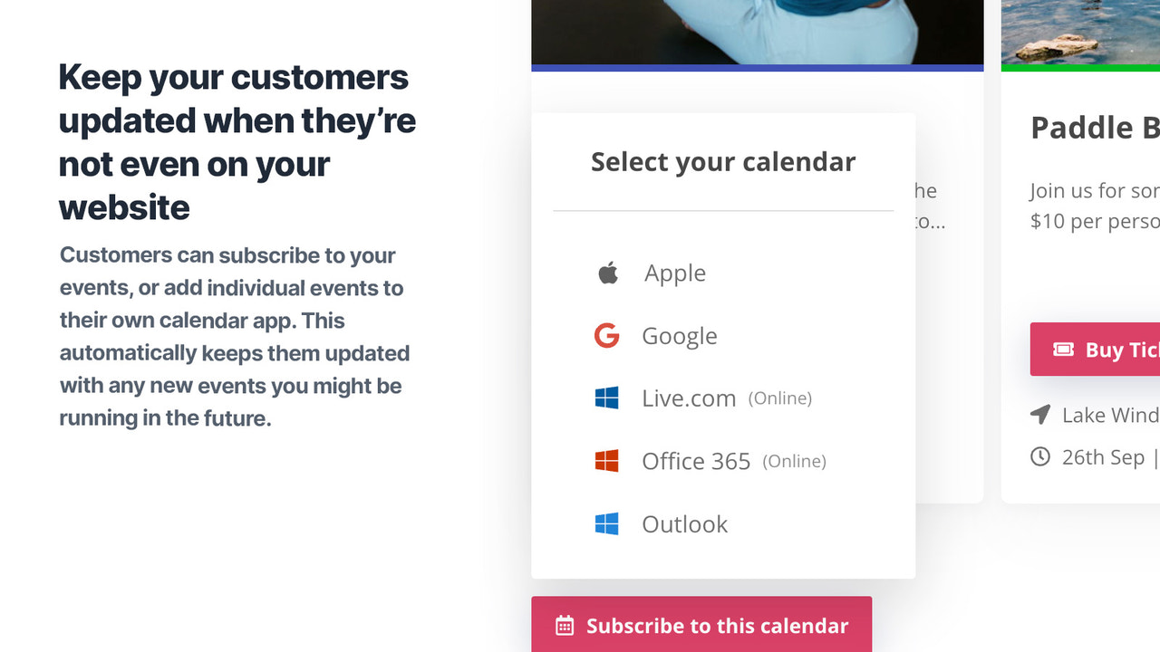
Task: Choose Google as your calendar
Action: pos(679,335)
